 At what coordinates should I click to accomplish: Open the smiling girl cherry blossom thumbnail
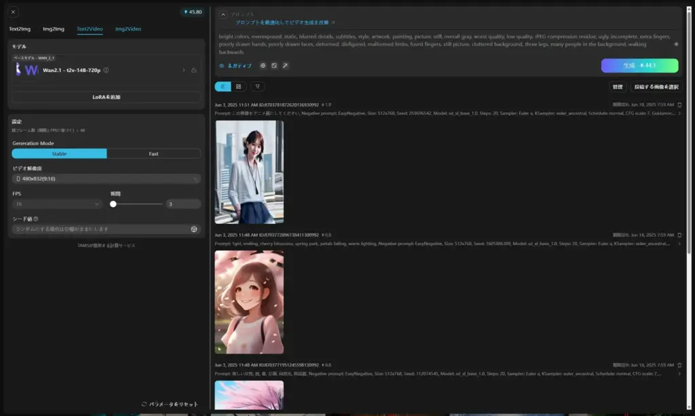coord(249,302)
